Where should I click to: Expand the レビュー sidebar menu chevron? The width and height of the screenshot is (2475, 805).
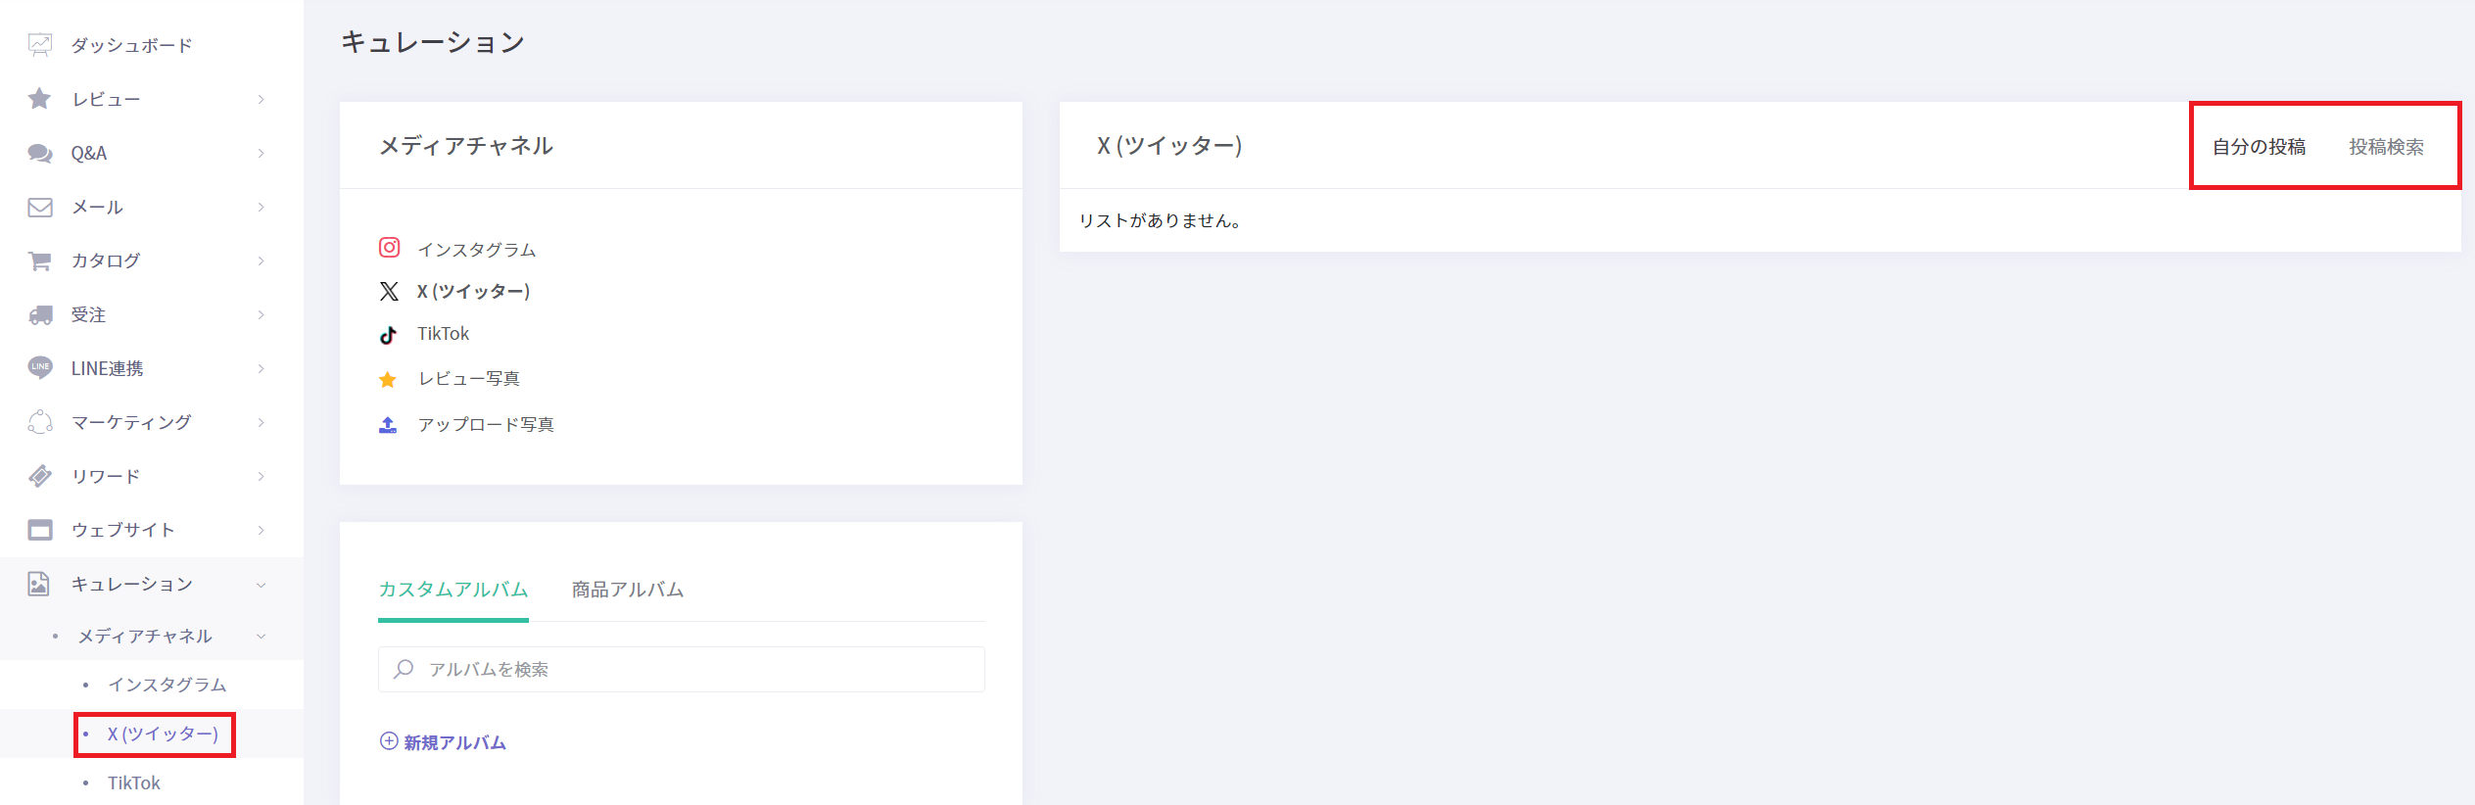click(x=261, y=99)
